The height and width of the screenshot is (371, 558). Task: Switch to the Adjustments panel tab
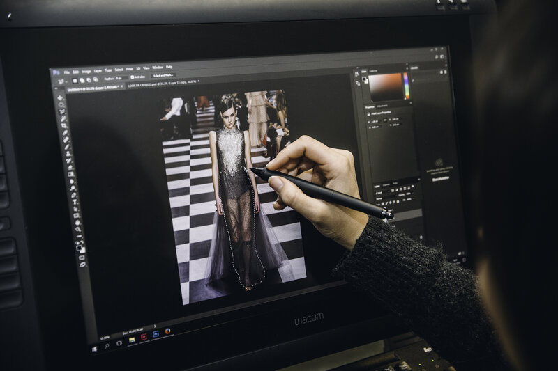382,106
